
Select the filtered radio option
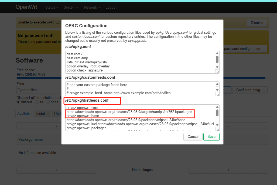click(x=18, y=102)
